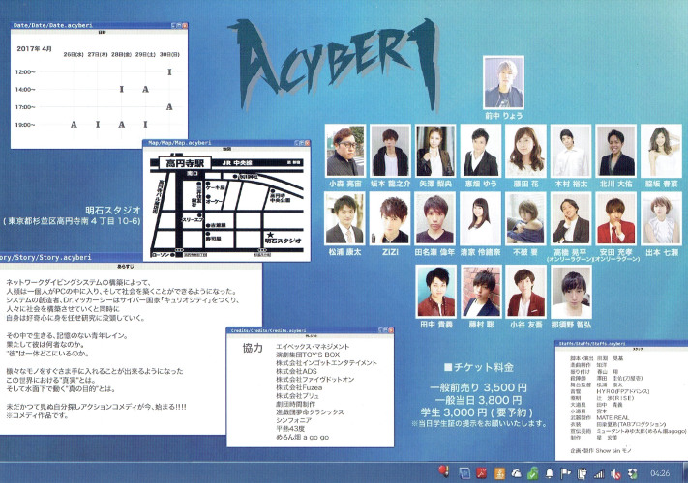Click the blue window icon in taskbar

click(x=464, y=473)
